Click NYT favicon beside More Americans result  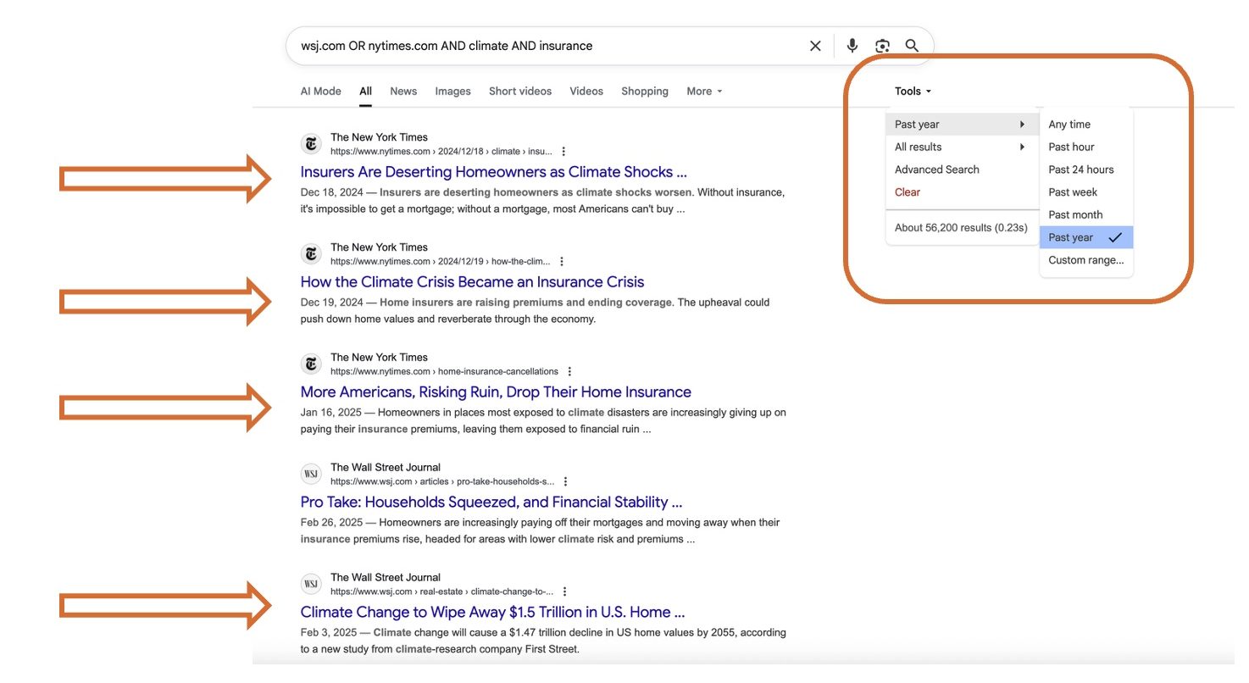tap(311, 364)
